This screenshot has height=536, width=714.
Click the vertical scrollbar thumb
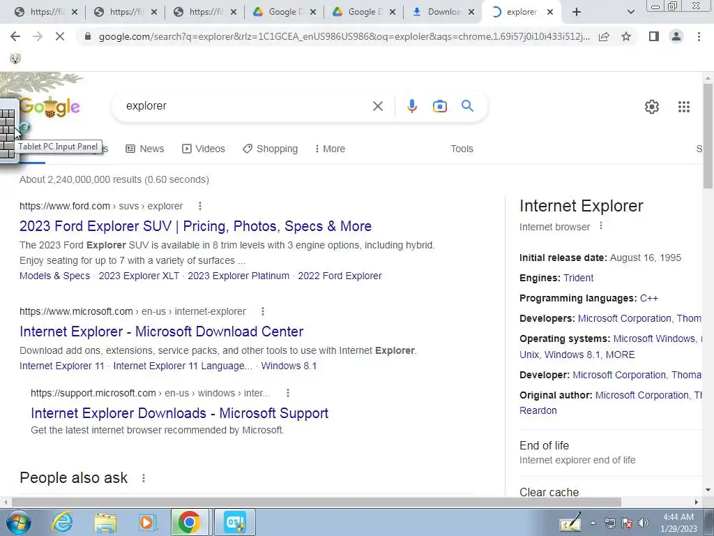tap(708, 136)
